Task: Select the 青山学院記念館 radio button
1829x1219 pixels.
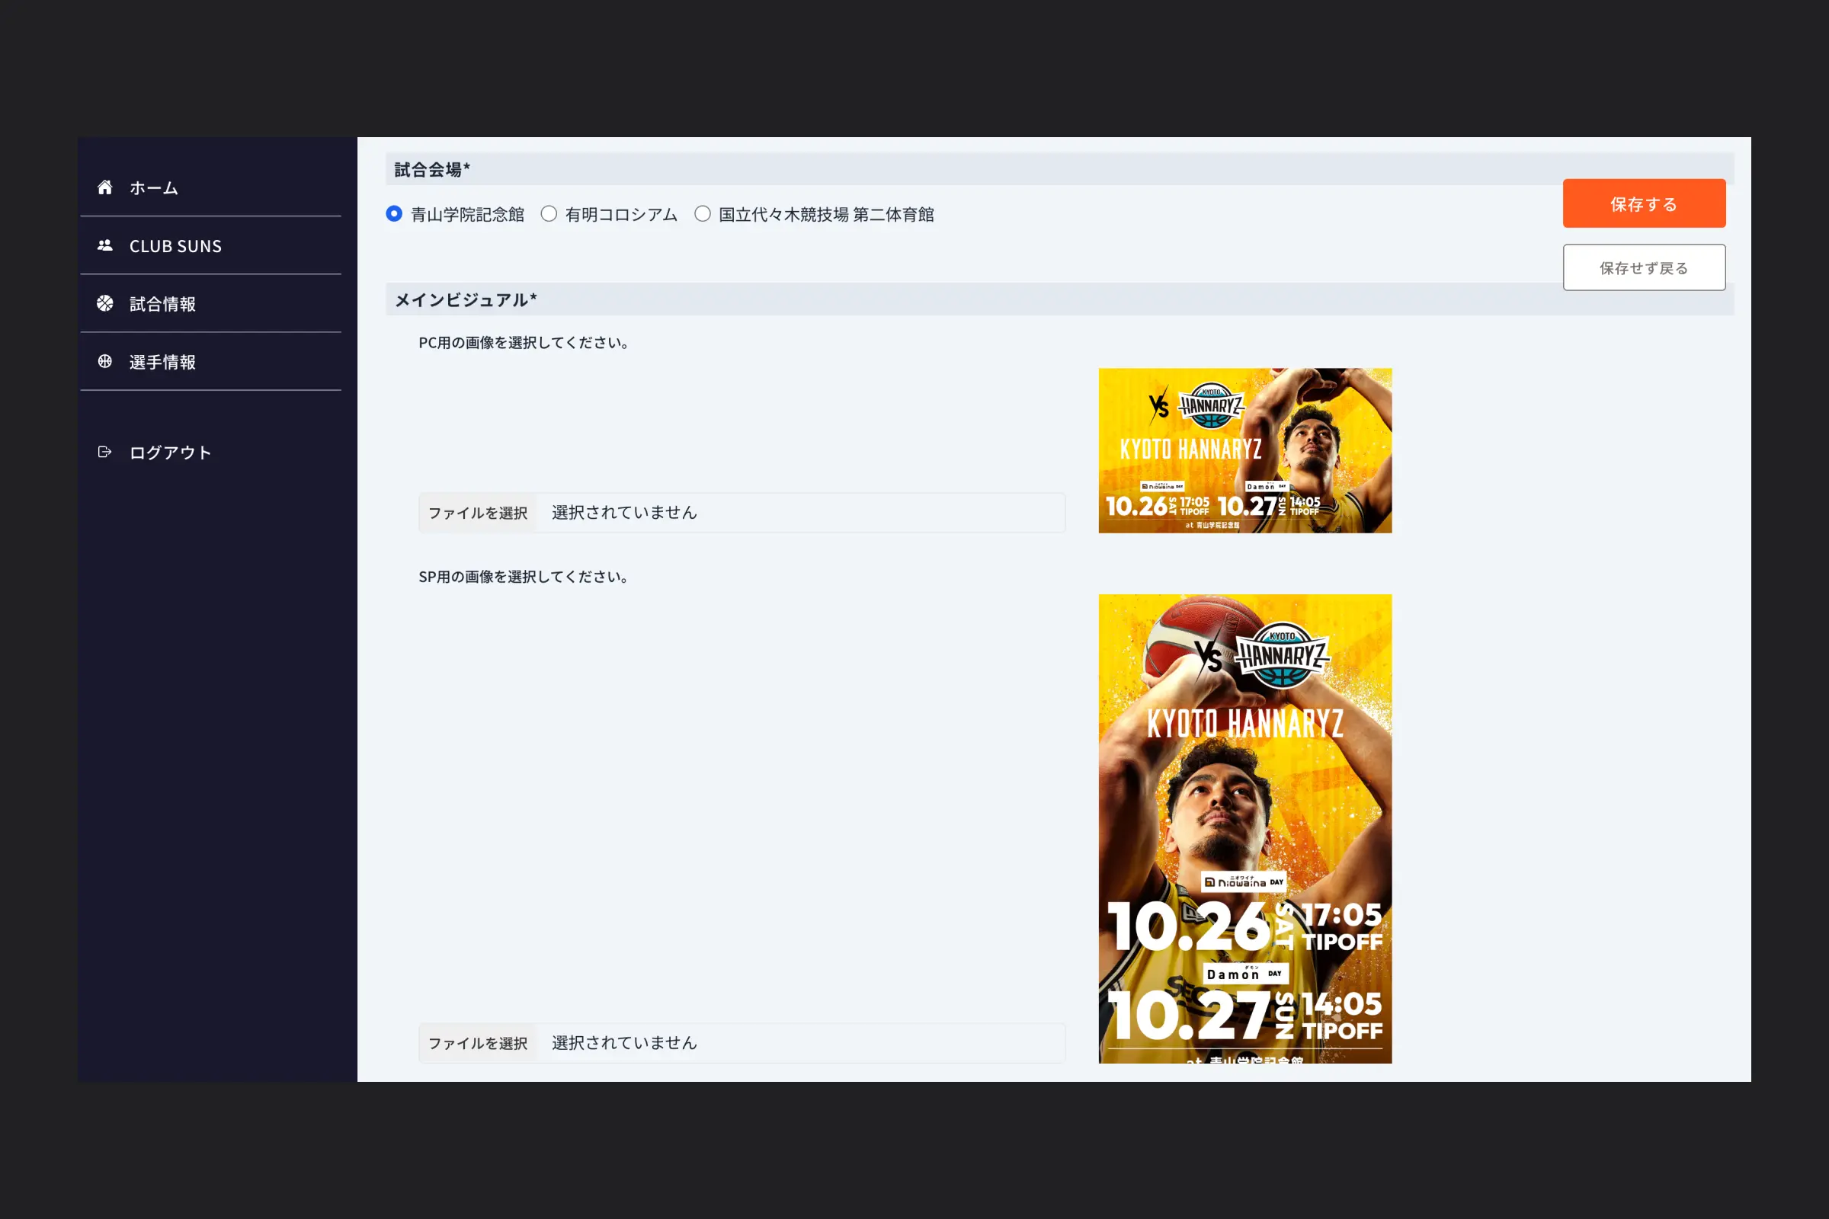Action: point(392,214)
